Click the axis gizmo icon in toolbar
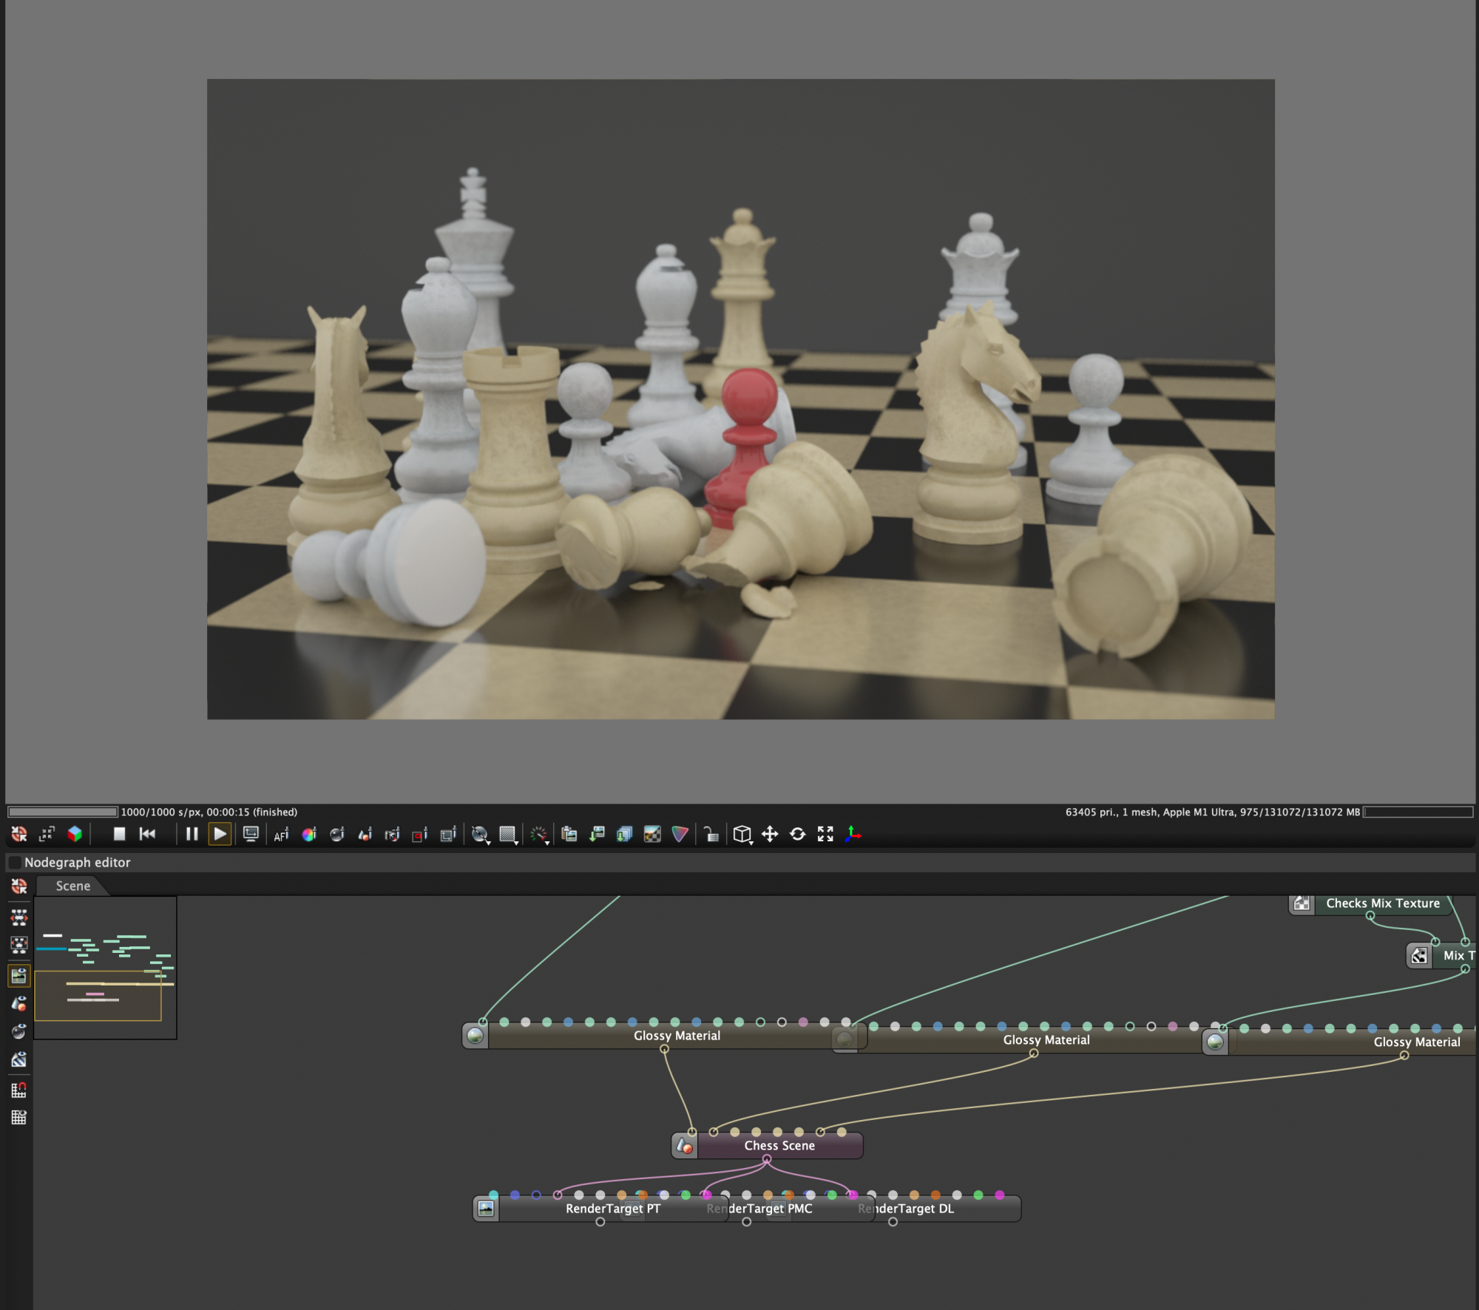Image resolution: width=1479 pixels, height=1310 pixels. point(853,834)
